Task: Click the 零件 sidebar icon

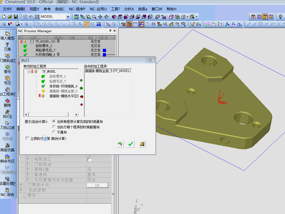Action: click(x=7, y=69)
